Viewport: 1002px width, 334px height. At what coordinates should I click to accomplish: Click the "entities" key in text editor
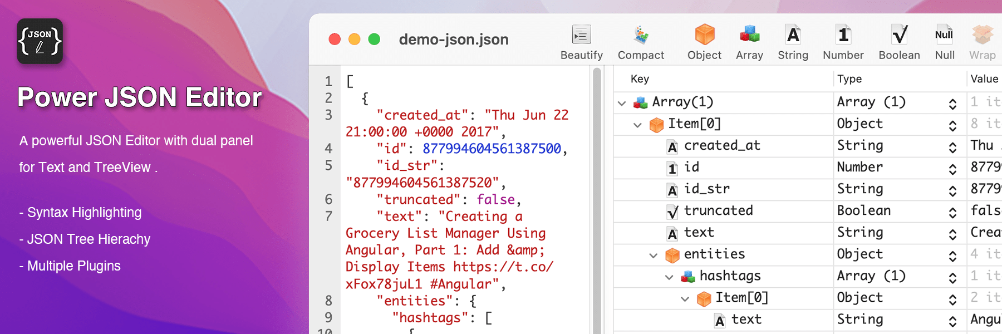pyautogui.click(x=415, y=301)
